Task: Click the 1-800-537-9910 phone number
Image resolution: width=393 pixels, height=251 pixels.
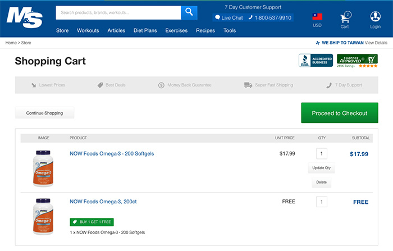Action: click(273, 17)
